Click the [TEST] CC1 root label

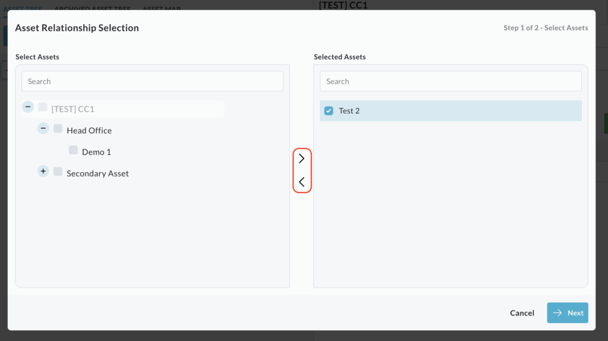(x=73, y=109)
